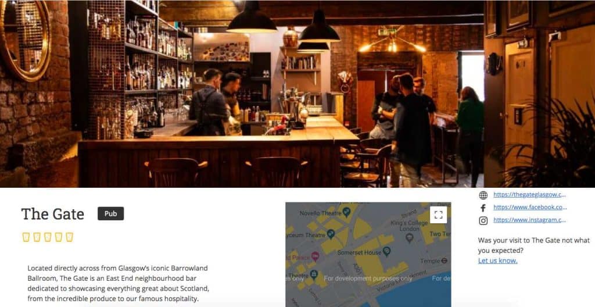The image size is (595, 307).
Task: Click the Lyceum Theatre map pin
Action: click(331, 234)
